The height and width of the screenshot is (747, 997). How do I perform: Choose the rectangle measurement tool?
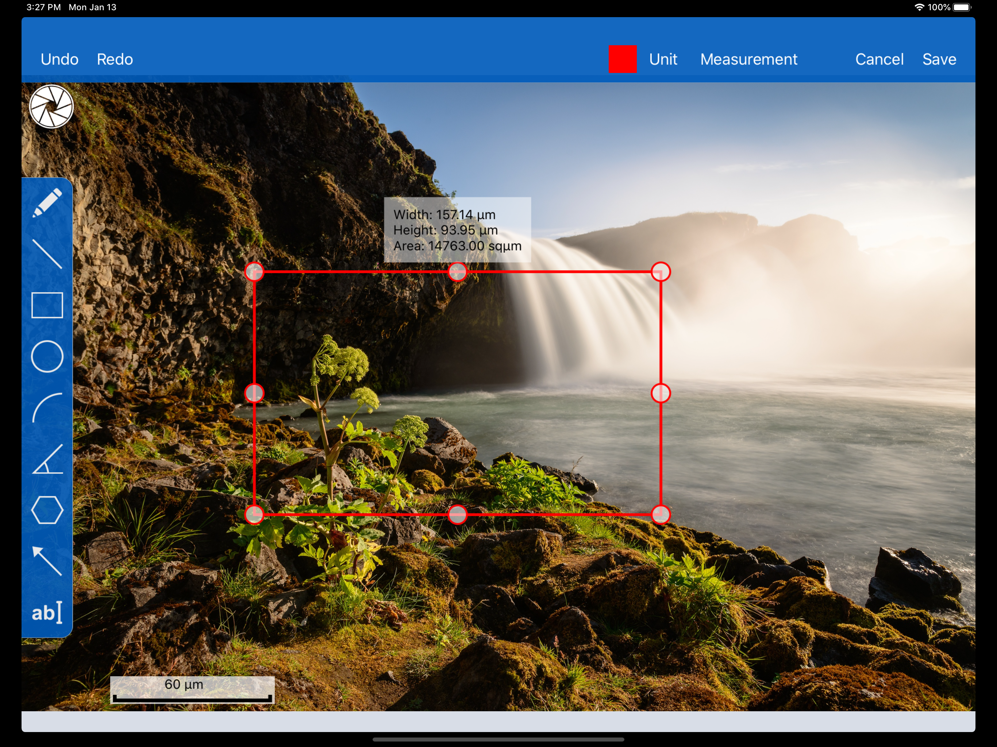[x=47, y=305]
